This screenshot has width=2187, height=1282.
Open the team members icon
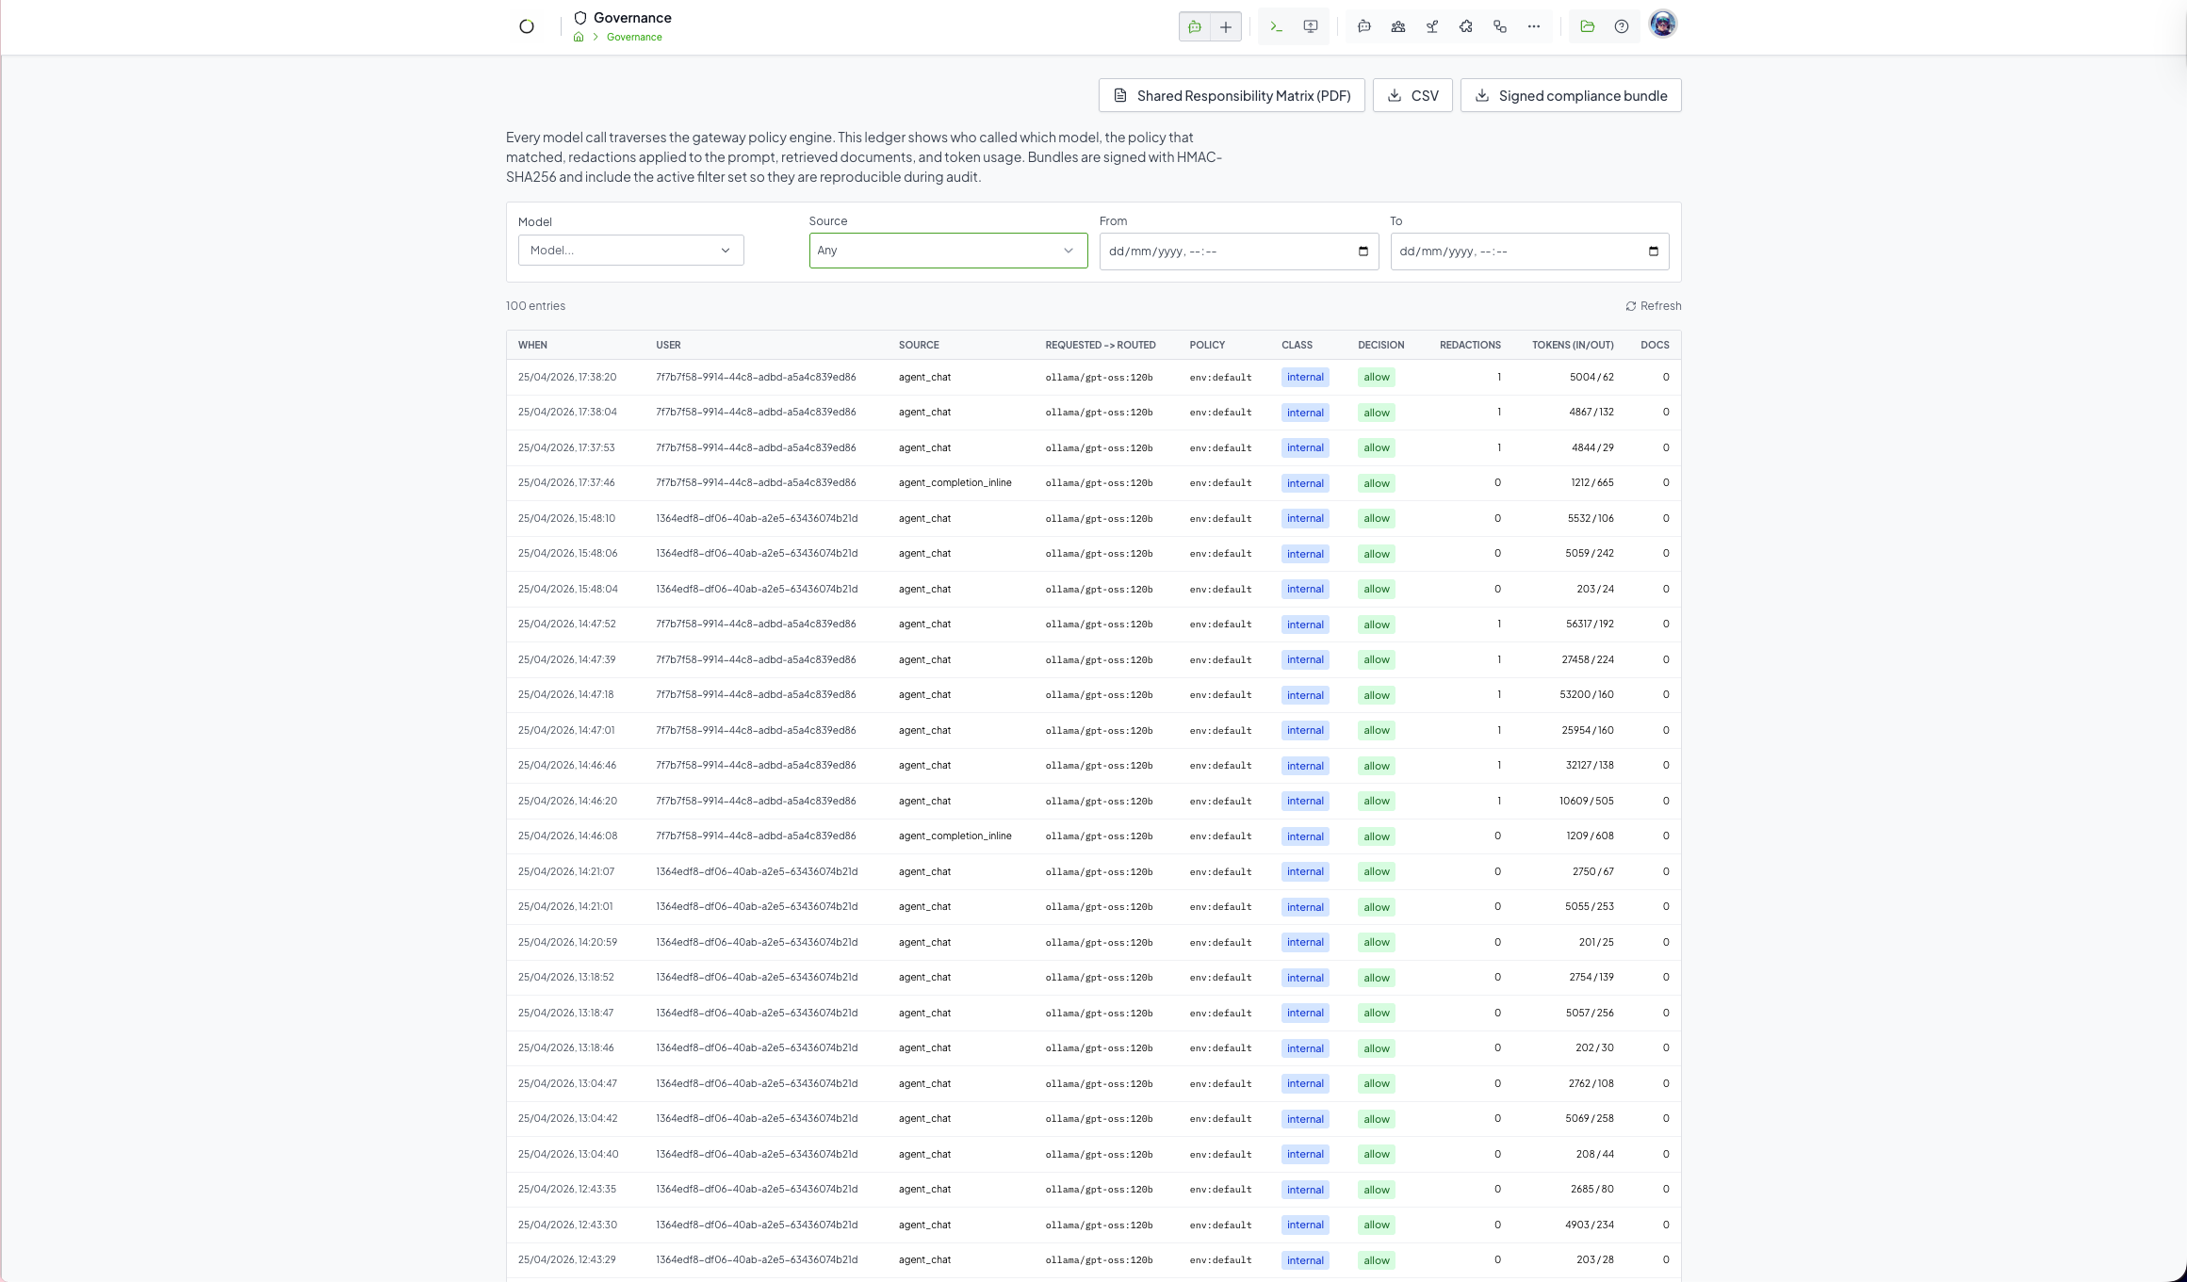click(1398, 26)
